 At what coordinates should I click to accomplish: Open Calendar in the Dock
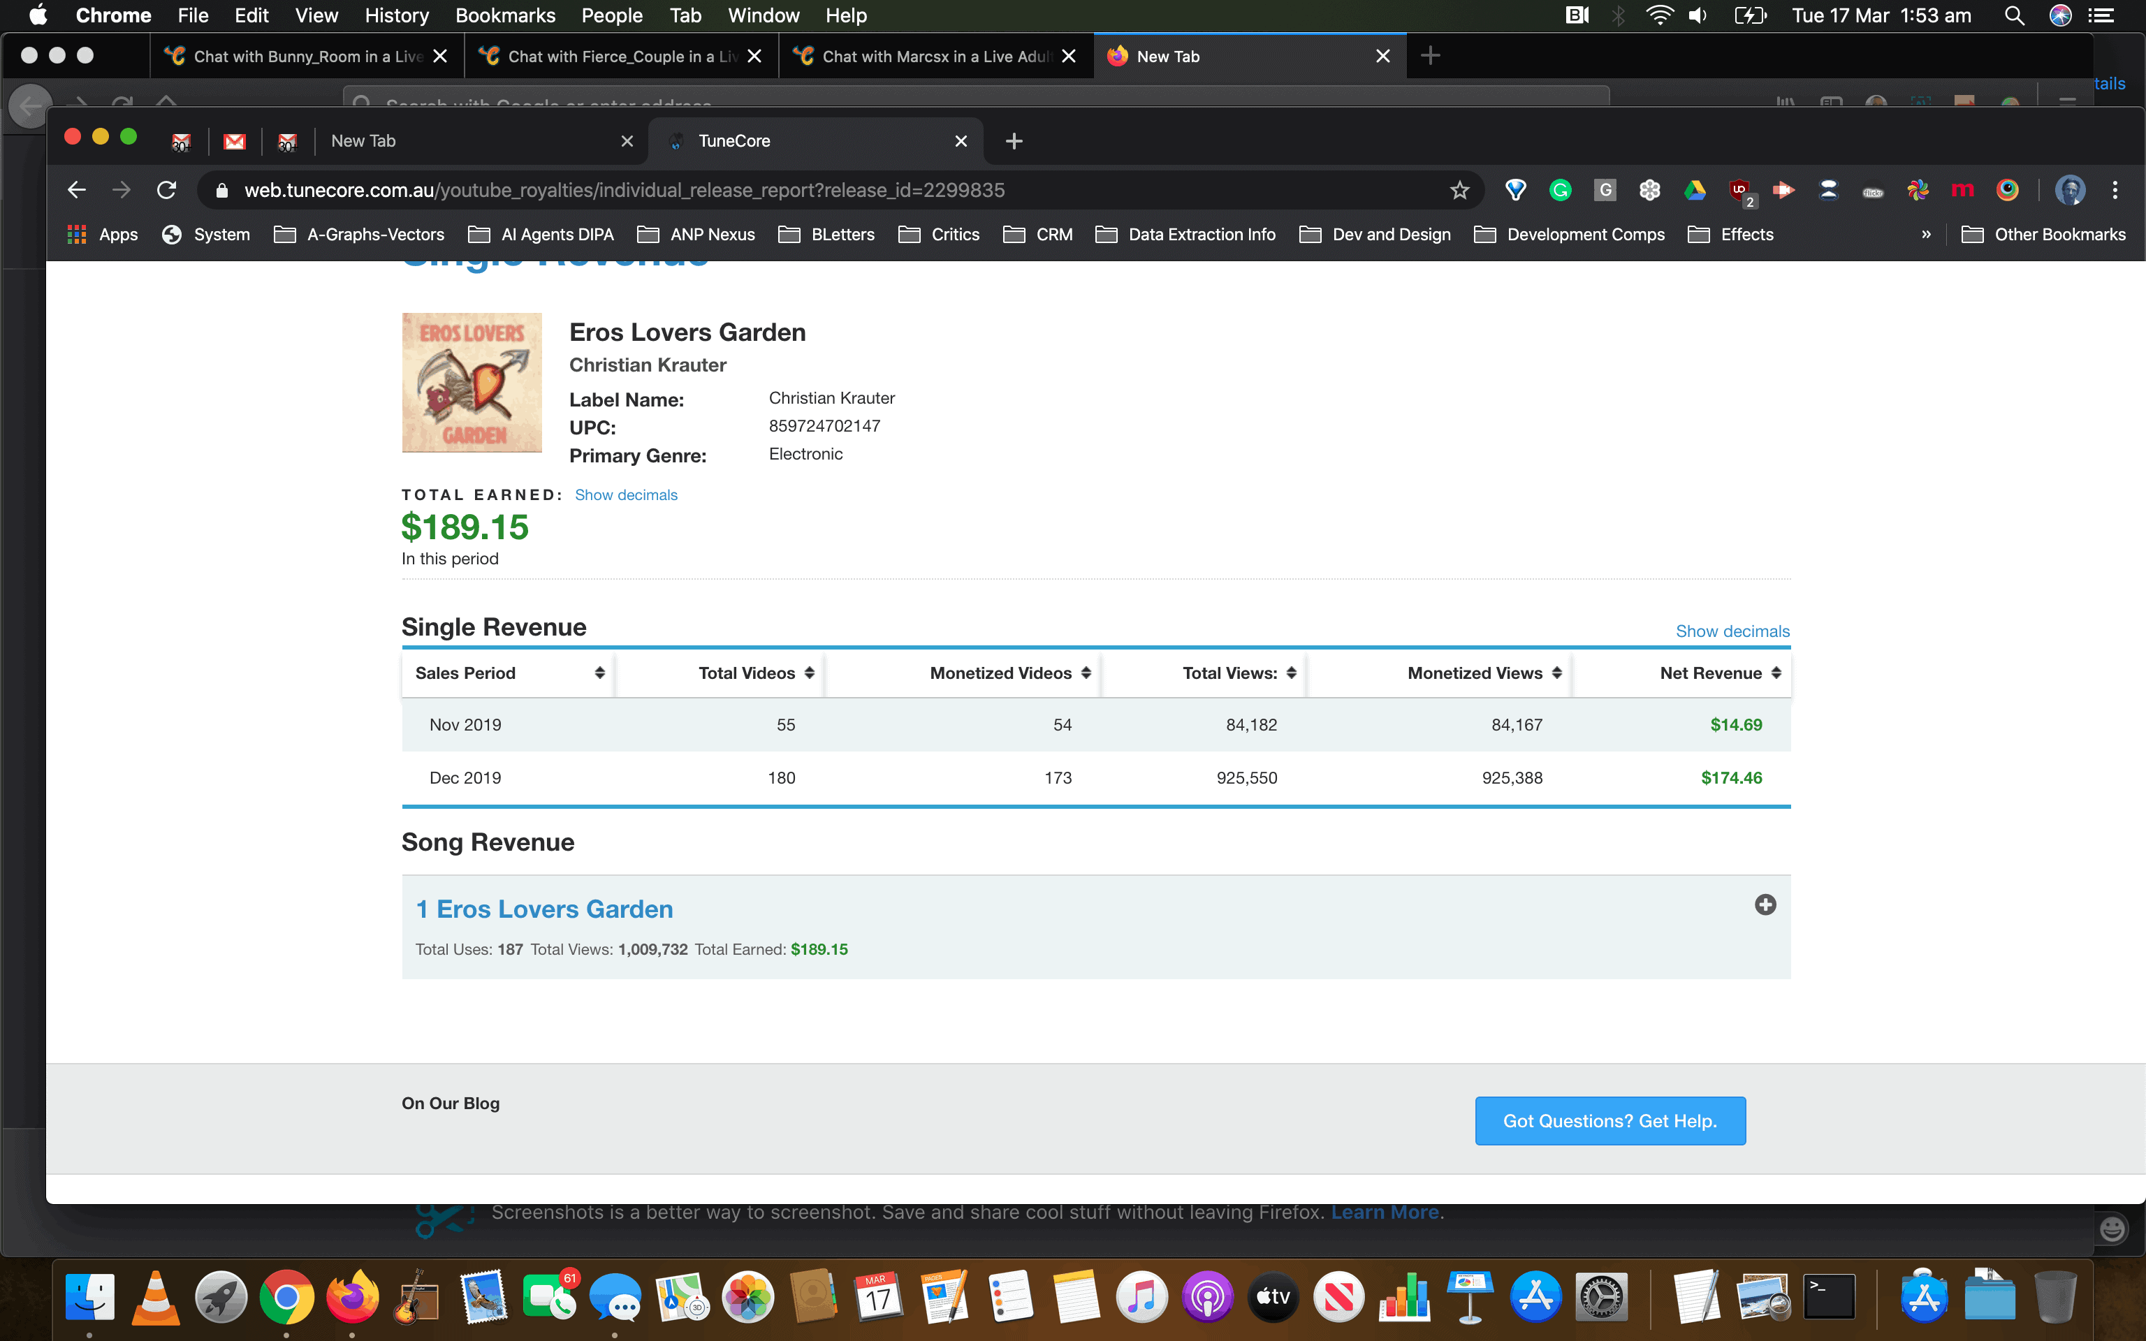(x=878, y=1297)
